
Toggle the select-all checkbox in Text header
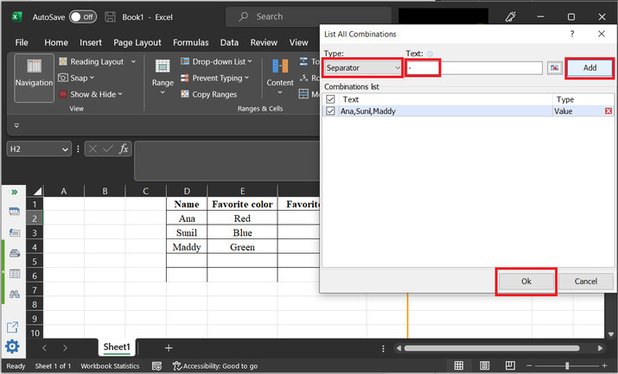[x=330, y=99]
